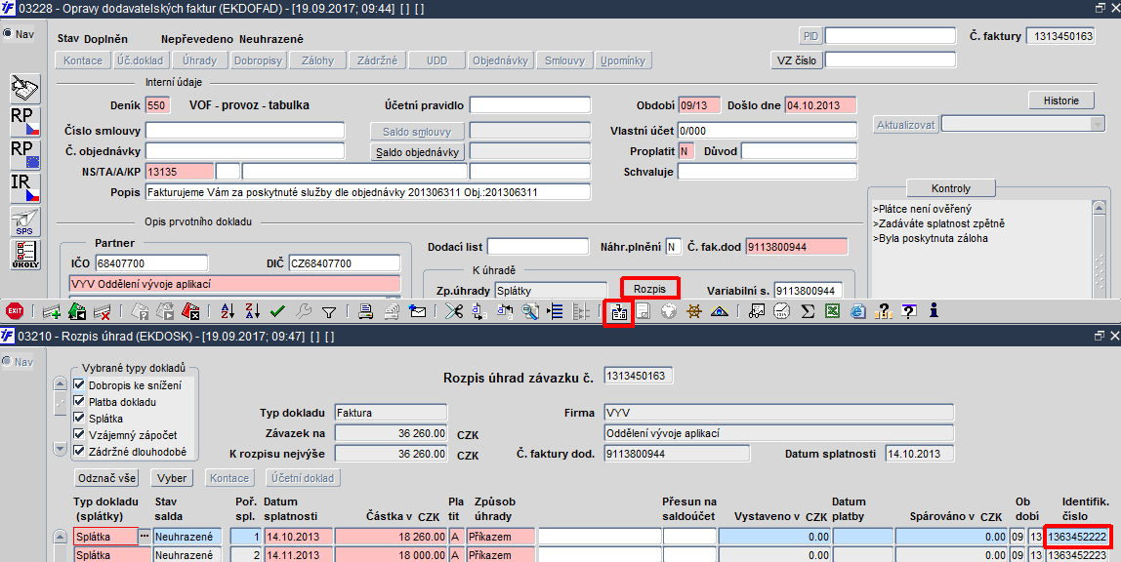Toggle the 'Zádržné dlouhodobé' checkbox

tap(79, 451)
